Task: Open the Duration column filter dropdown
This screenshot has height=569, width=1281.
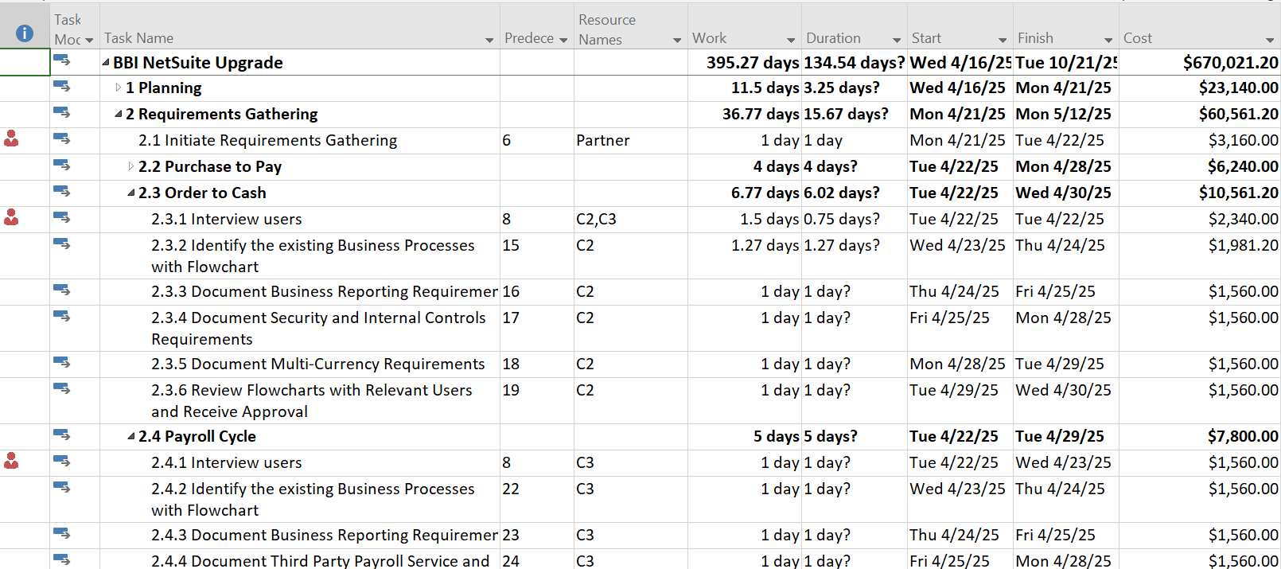Action: [x=897, y=40]
